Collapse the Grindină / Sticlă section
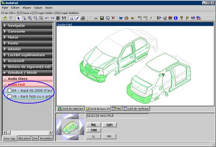 point(28,73)
